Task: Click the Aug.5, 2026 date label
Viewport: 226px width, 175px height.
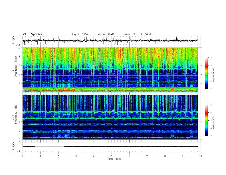Action: (80, 34)
